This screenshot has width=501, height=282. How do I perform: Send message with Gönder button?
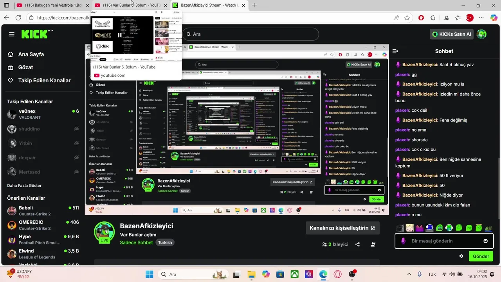[481, 256]
